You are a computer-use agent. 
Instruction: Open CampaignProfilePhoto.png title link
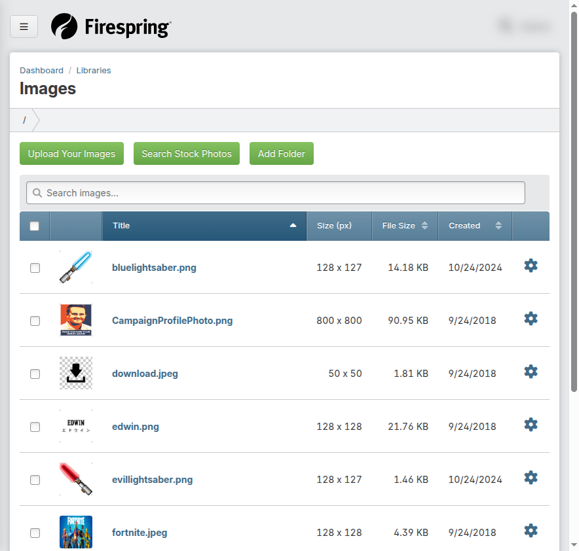point(172,321)
